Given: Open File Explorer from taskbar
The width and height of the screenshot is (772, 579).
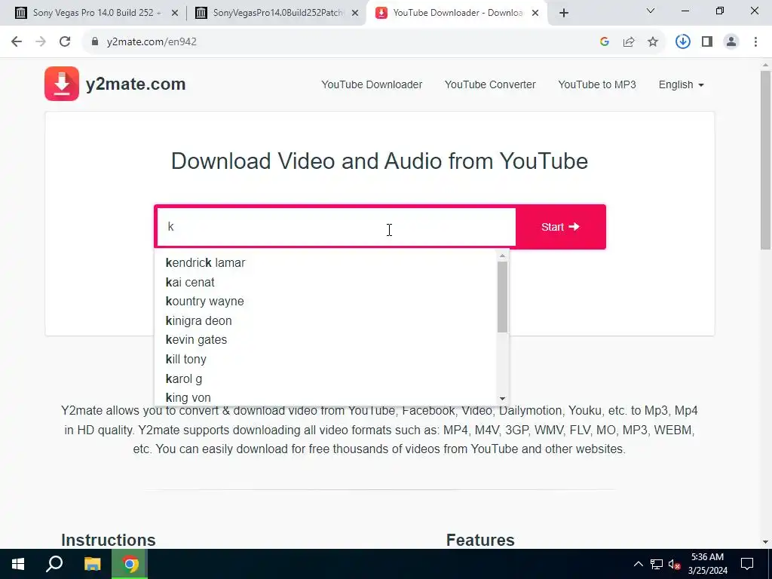Looking at the screenshot, I should (x=92, y=564).
